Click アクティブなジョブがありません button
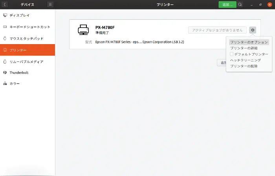The image size is (275, 176). point(217,30)
